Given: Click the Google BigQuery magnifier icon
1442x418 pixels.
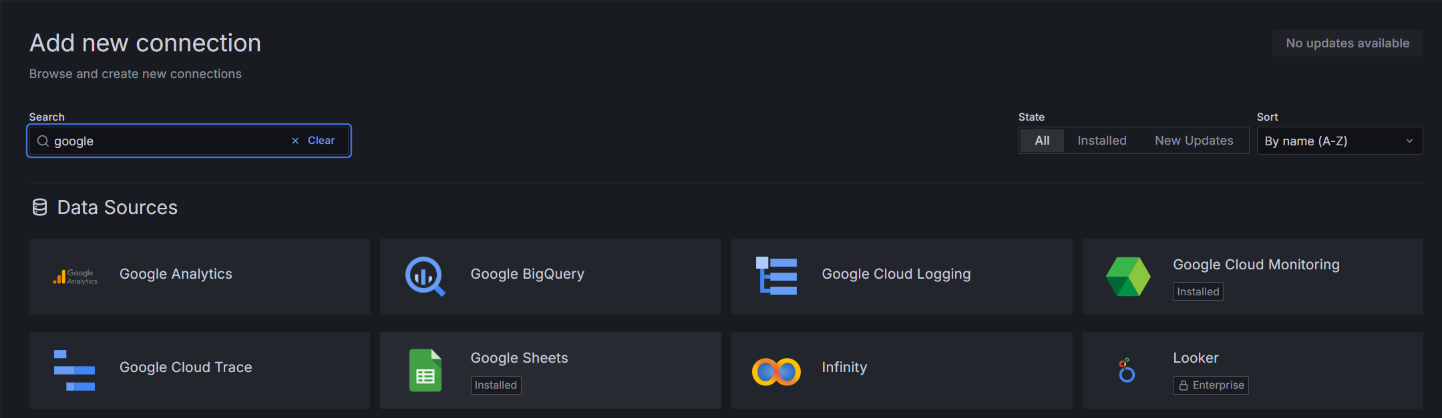Looking at the screenshot, I should click(x=425, y=276).
